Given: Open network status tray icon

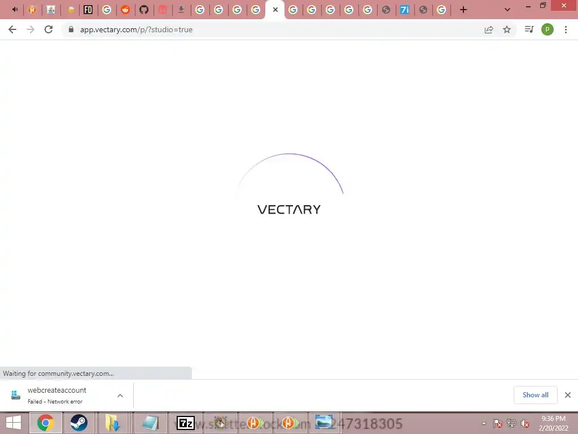Looking at the screenshot, I should [511, 423].
